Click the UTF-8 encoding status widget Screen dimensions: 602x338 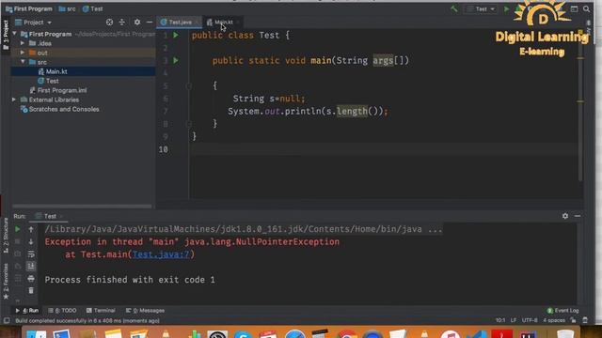pyautogui.click(x=530, y=320)
